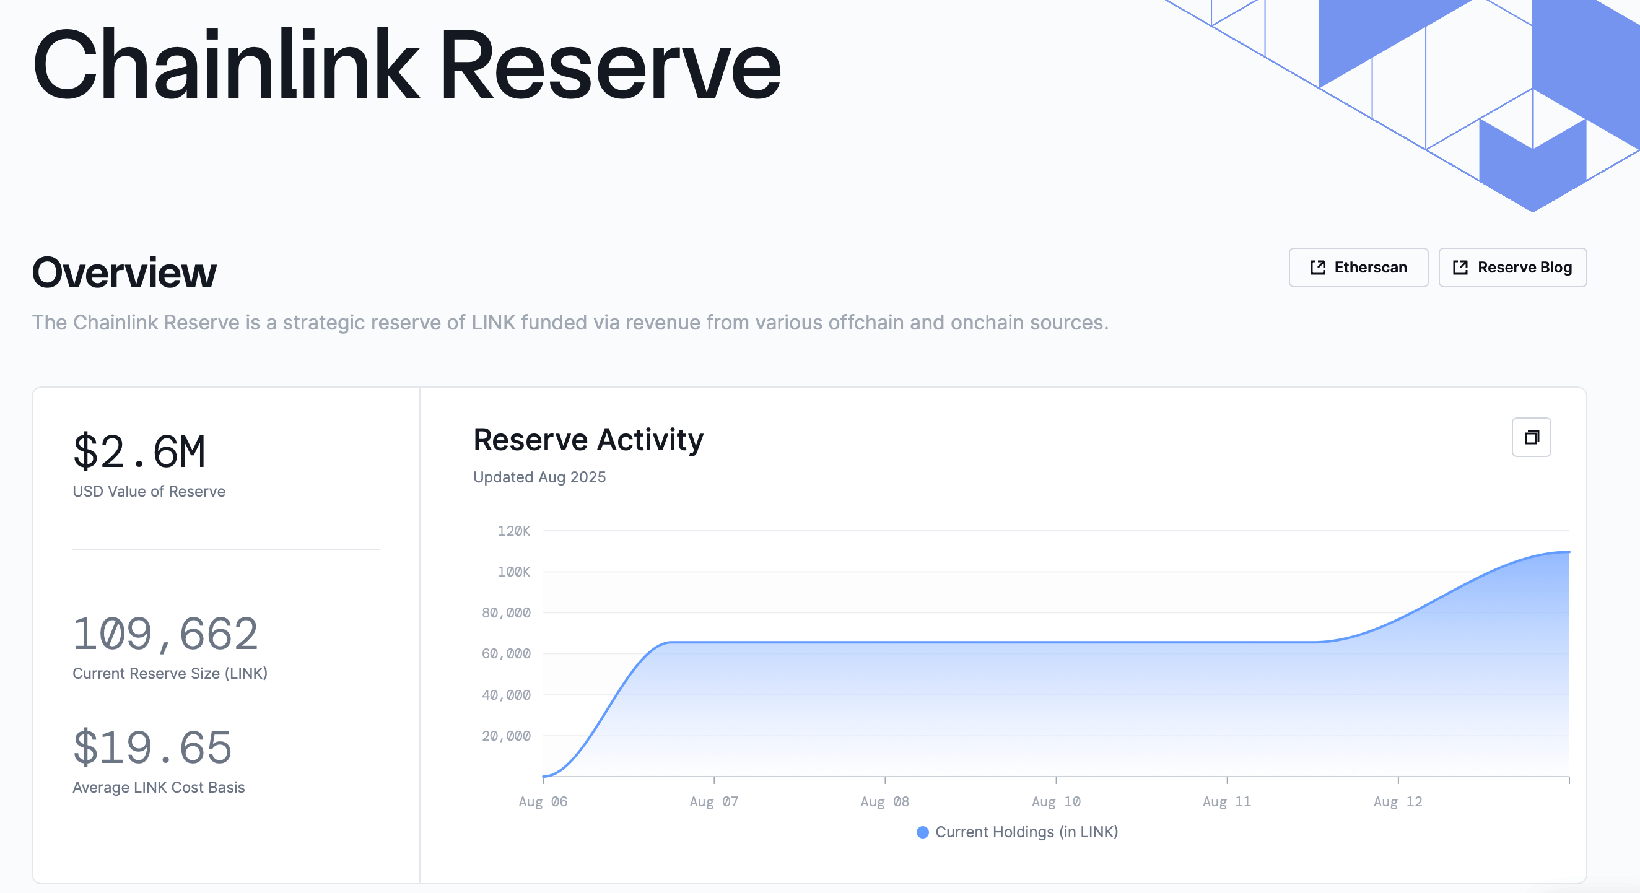Viewport: 1640px width, 893px height.
Task: Click the $2.6M USD reserve value
Action: pos(139,451)
